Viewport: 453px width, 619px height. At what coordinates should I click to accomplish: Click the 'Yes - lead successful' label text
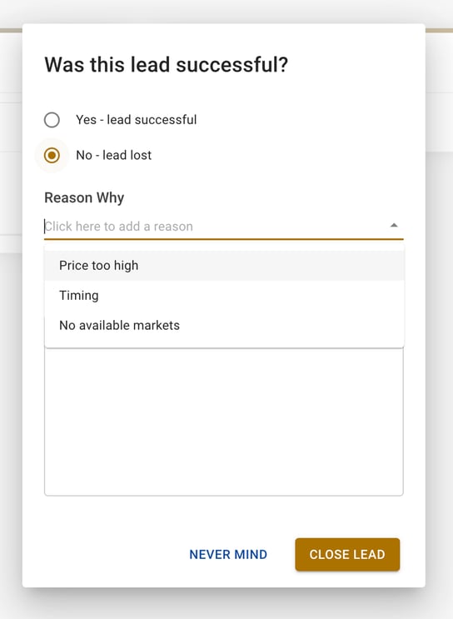[x=136, y=120]
